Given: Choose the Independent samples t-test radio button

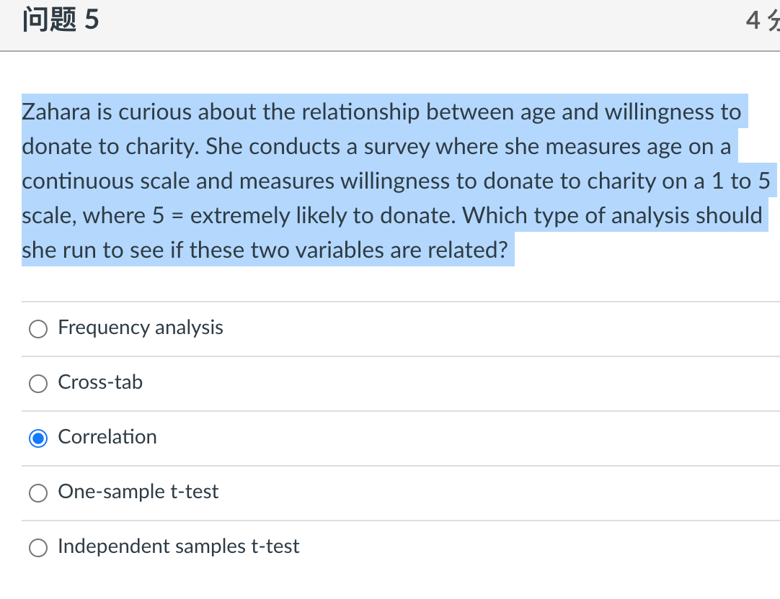Looking at the screenshot, I should point(39,547).
